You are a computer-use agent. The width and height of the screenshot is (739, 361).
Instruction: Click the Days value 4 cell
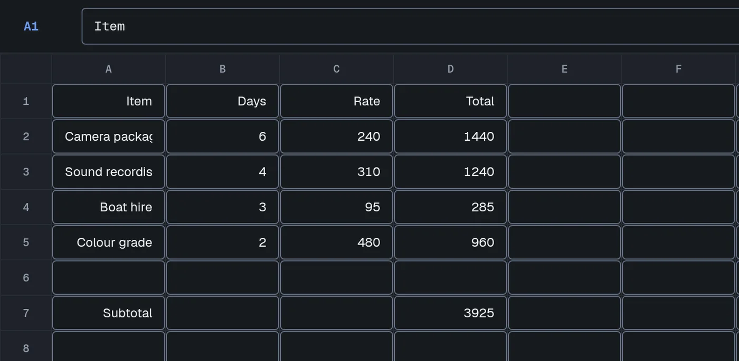(x=223, y=172)
